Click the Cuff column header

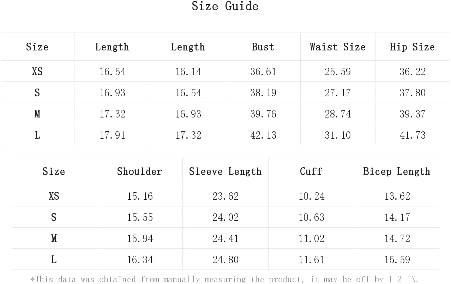tap(311, 171)
